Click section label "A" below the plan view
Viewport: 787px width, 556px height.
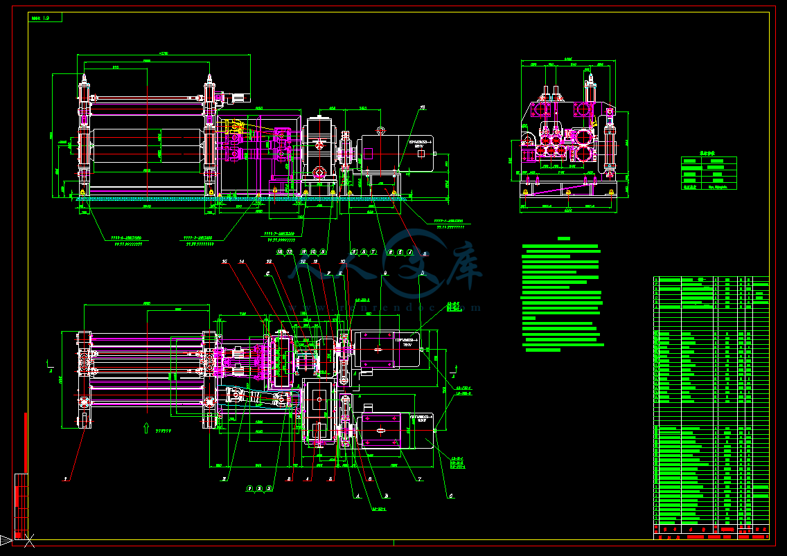pyautogui.click(x=358, y=496)
